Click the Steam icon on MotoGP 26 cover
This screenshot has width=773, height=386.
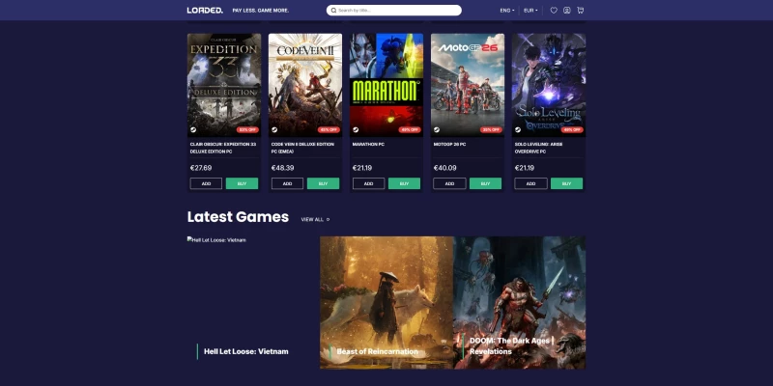point(437,130)
